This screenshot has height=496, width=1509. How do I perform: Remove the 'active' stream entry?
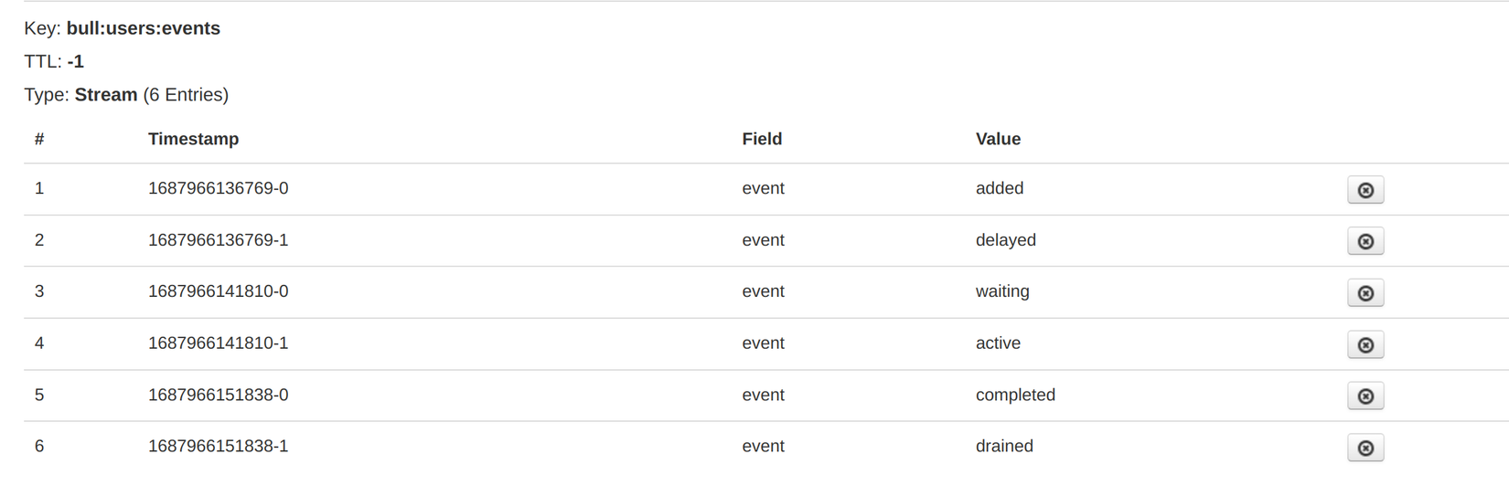point(1365,344)
